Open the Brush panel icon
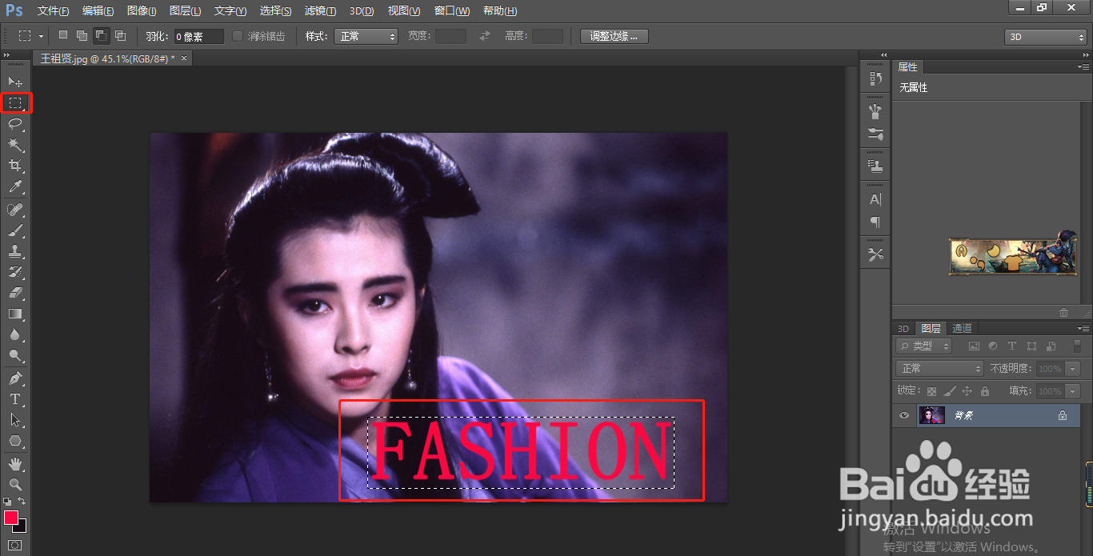Viewport: 1093px width, 556px height. tap(875, 111)
